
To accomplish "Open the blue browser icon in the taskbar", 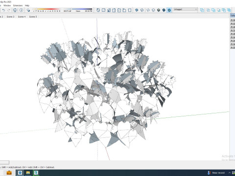I will pyautogui.click(x=20, y=173).
